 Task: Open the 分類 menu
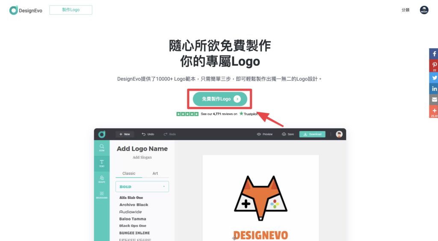(405, 10)
